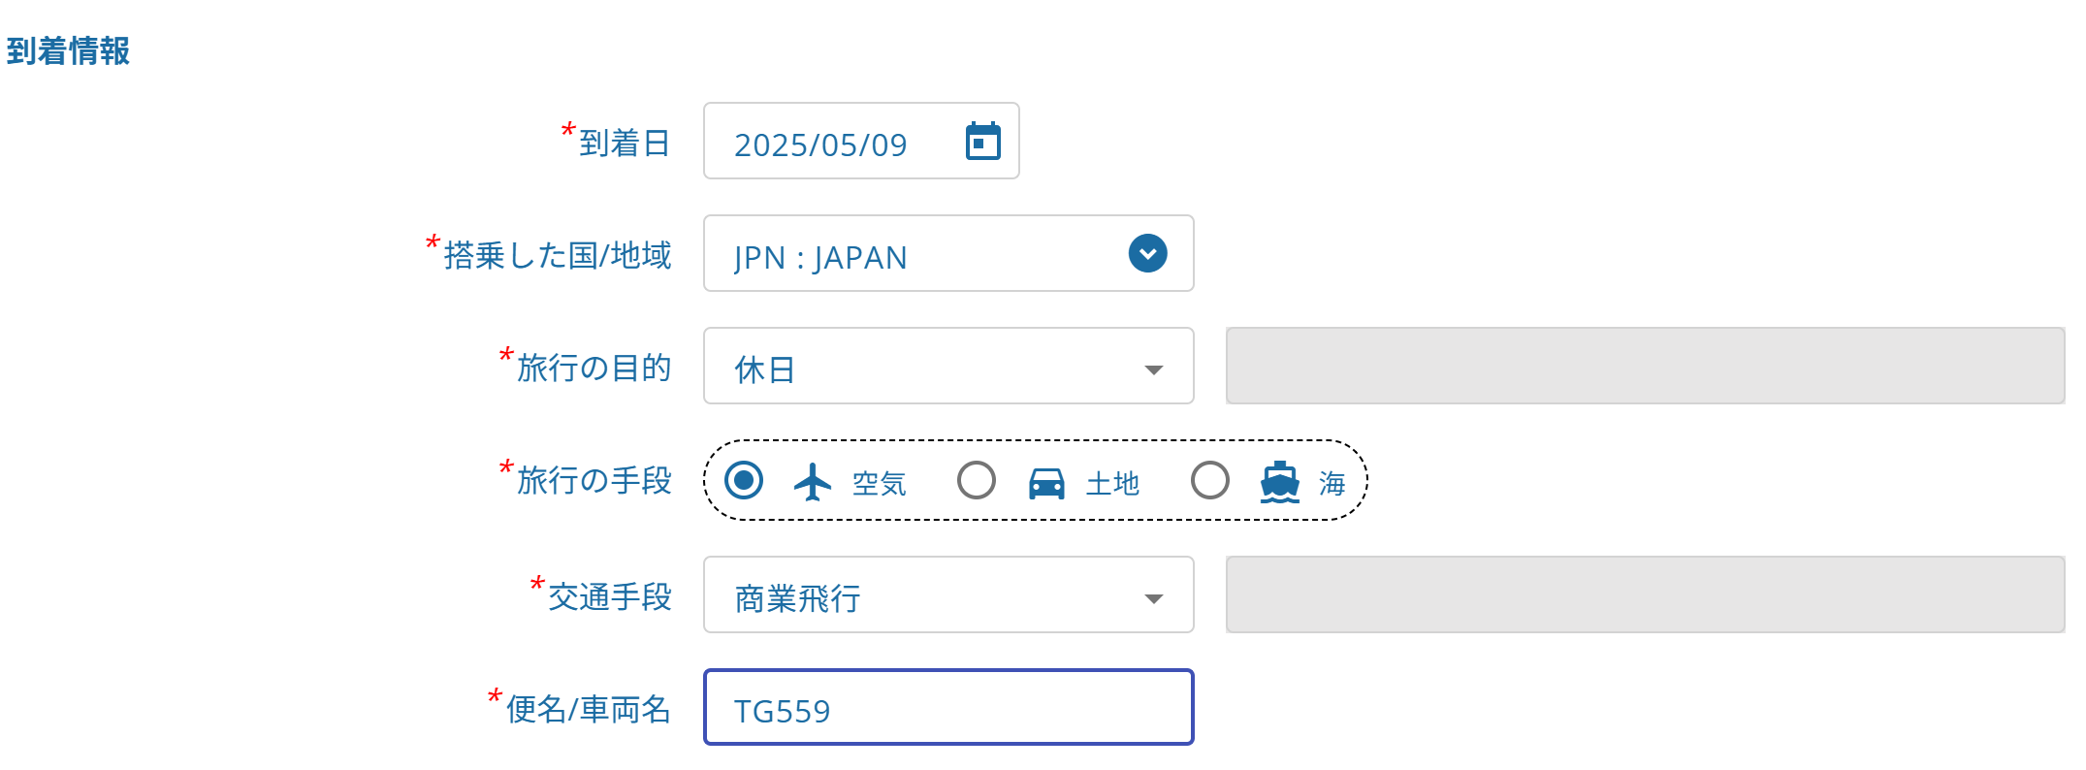Expand the 交通手段 dropdown arrow
This screenshot has width=2086, height=770.
click(x=1153, y=598)
